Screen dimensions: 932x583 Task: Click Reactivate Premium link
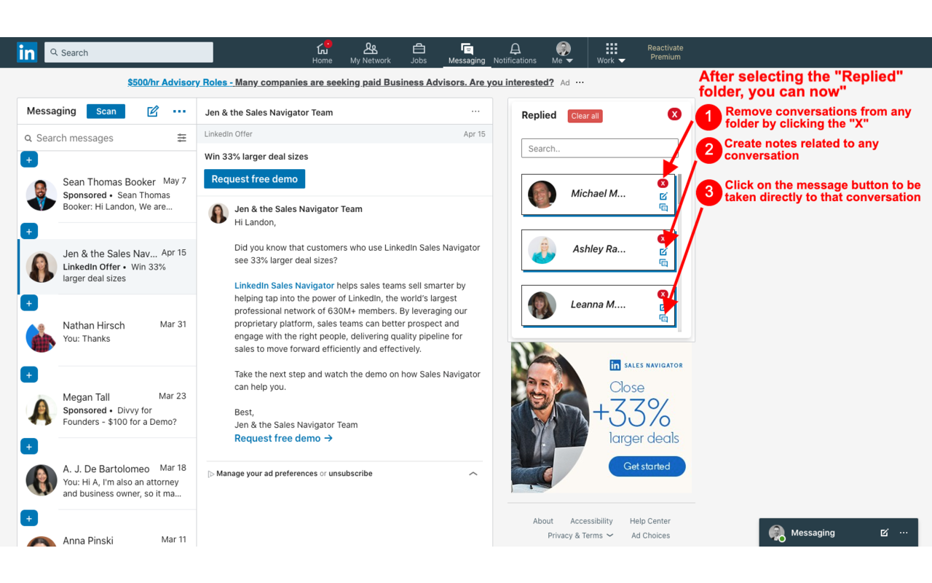coord(666,52)
